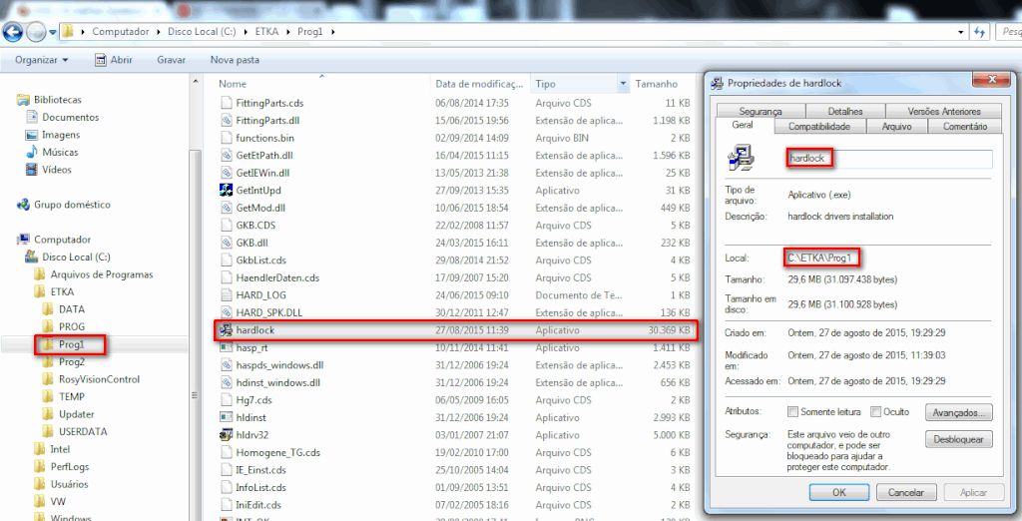Click the hardlock file name field
The width and height of the screenshot is (1022, 521).
click(889, 159)
